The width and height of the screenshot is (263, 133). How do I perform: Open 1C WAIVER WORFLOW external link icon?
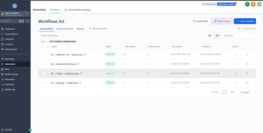pyautogui.click(x=80, y=83)
